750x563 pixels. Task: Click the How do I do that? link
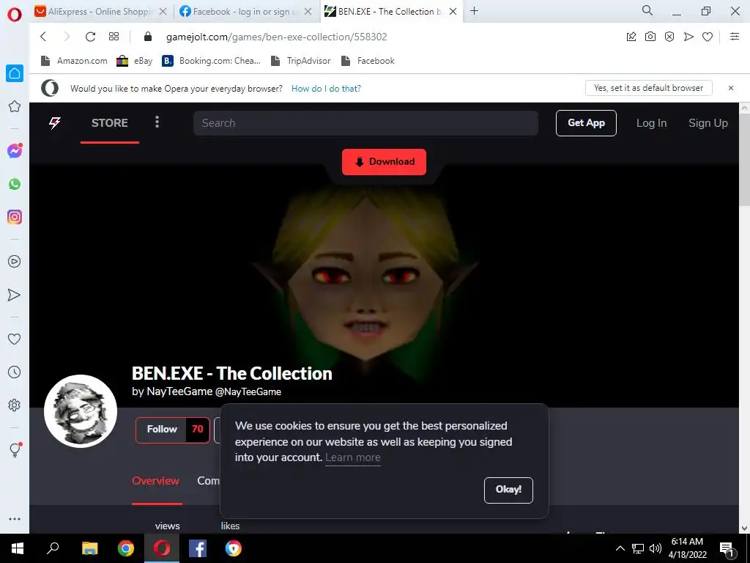pyautogui.click(x=326, y=89)
